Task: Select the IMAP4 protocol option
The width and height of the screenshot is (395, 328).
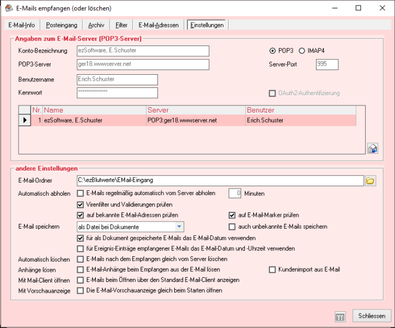Action: [302, 51]
